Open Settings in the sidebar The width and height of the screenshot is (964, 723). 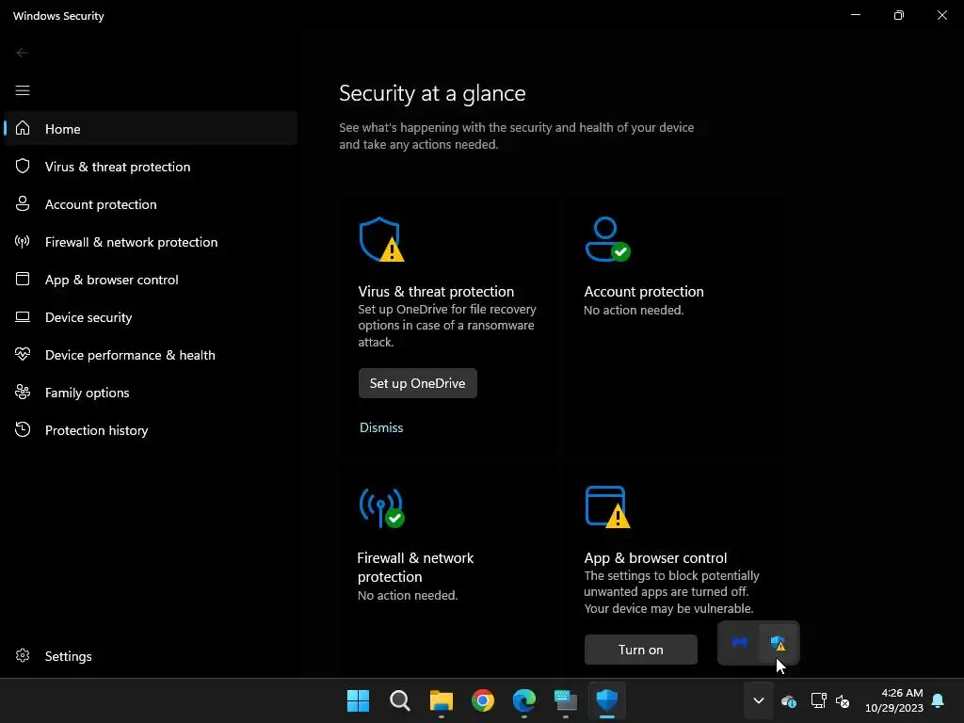(151, 656)
